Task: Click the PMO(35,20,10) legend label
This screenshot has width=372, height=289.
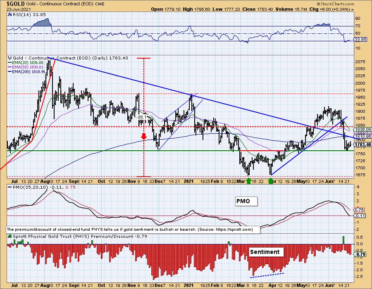Action: click(x=30, y=187)
